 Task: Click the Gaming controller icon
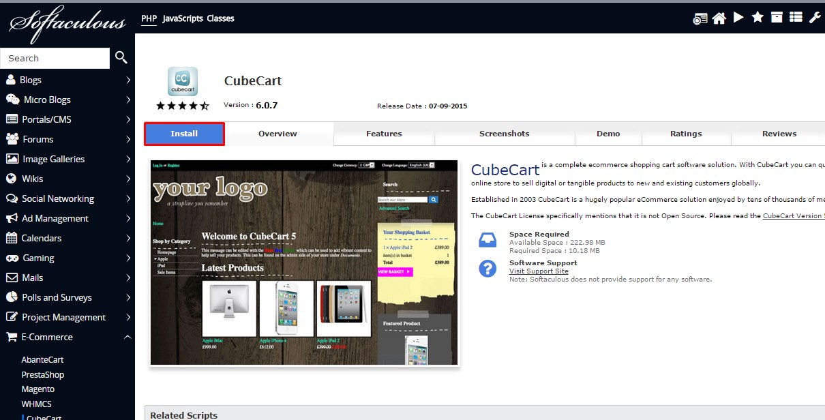pyautogui.click(x=12, y=258)
